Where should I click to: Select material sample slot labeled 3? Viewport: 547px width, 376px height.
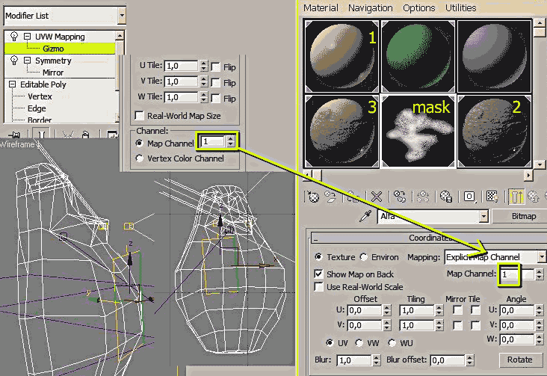tap(342, 132)
